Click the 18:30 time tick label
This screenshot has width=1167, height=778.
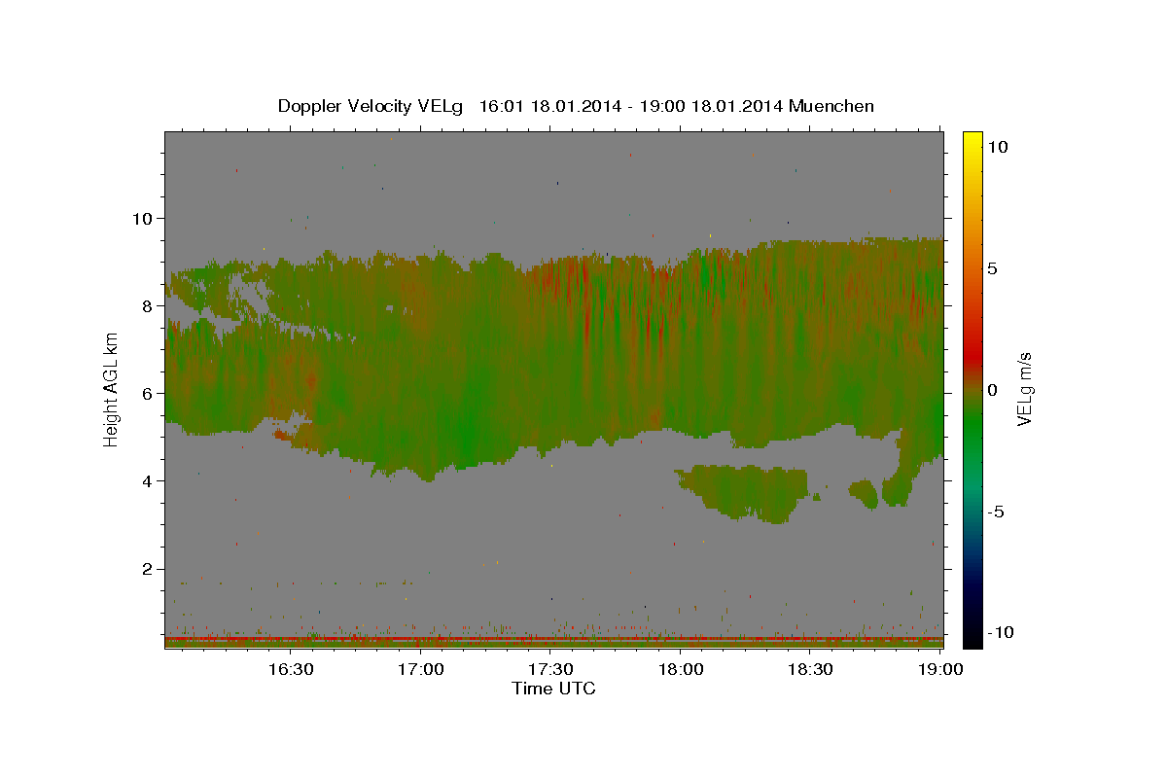coord(810,669)
